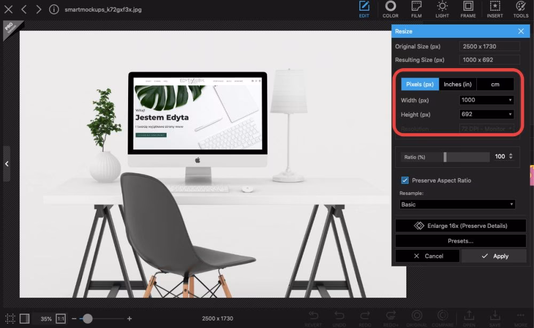The height and width of the screenshot is (328, 534).
Task: Click the Apply button
Action: 494,256
